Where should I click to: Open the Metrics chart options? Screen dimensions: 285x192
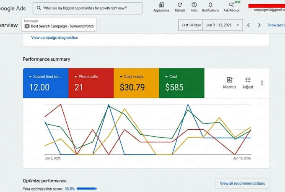(230, 83)
